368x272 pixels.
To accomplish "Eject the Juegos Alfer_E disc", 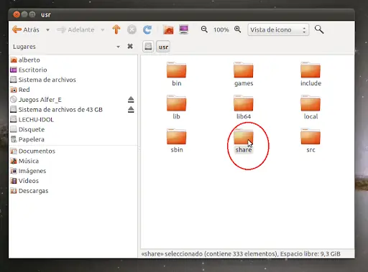I will coord(131,99).
